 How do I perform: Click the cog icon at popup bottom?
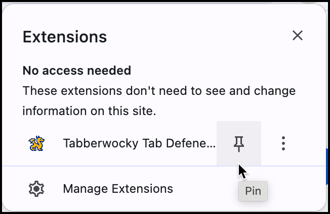click(x=36, y=189)
